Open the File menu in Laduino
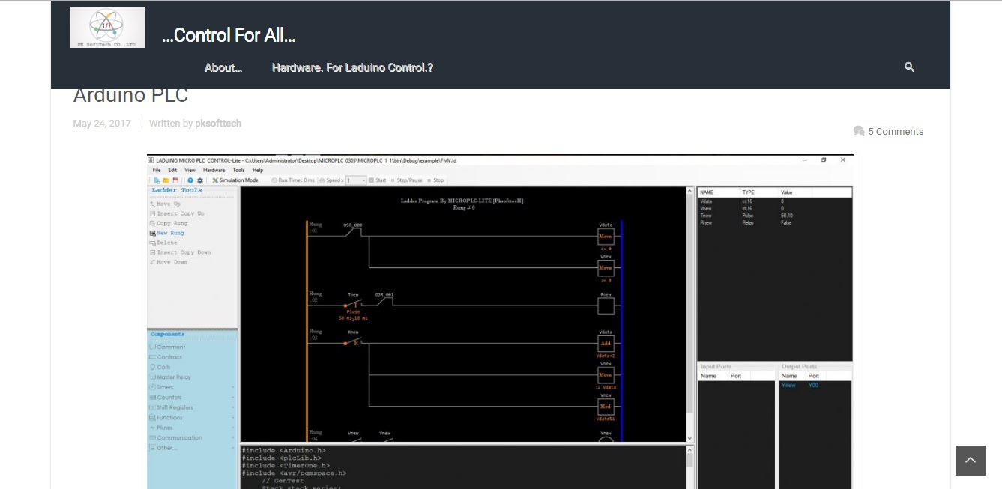 tap(157, 170)
